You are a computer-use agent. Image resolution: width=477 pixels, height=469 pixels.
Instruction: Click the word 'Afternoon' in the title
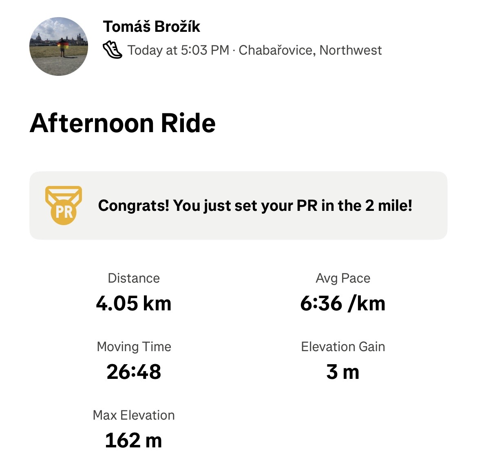[93, 123]
